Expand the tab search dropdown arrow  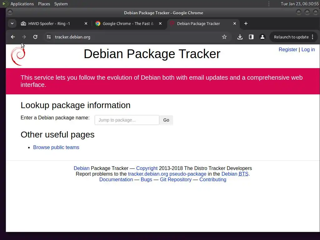[12, 23]
